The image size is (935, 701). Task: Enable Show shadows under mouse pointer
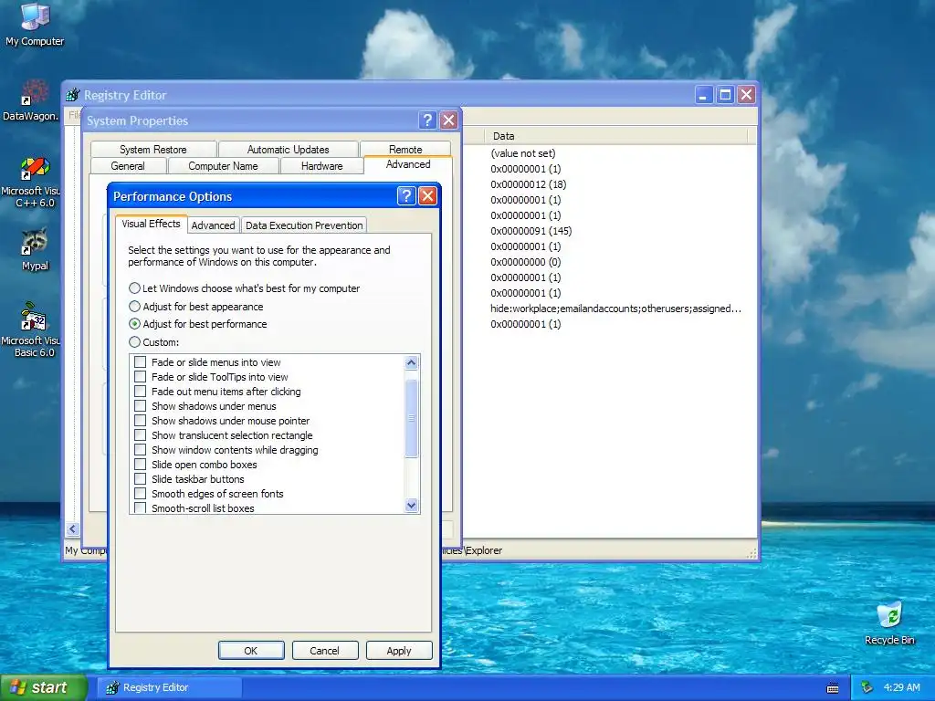[x=140, y=420]
